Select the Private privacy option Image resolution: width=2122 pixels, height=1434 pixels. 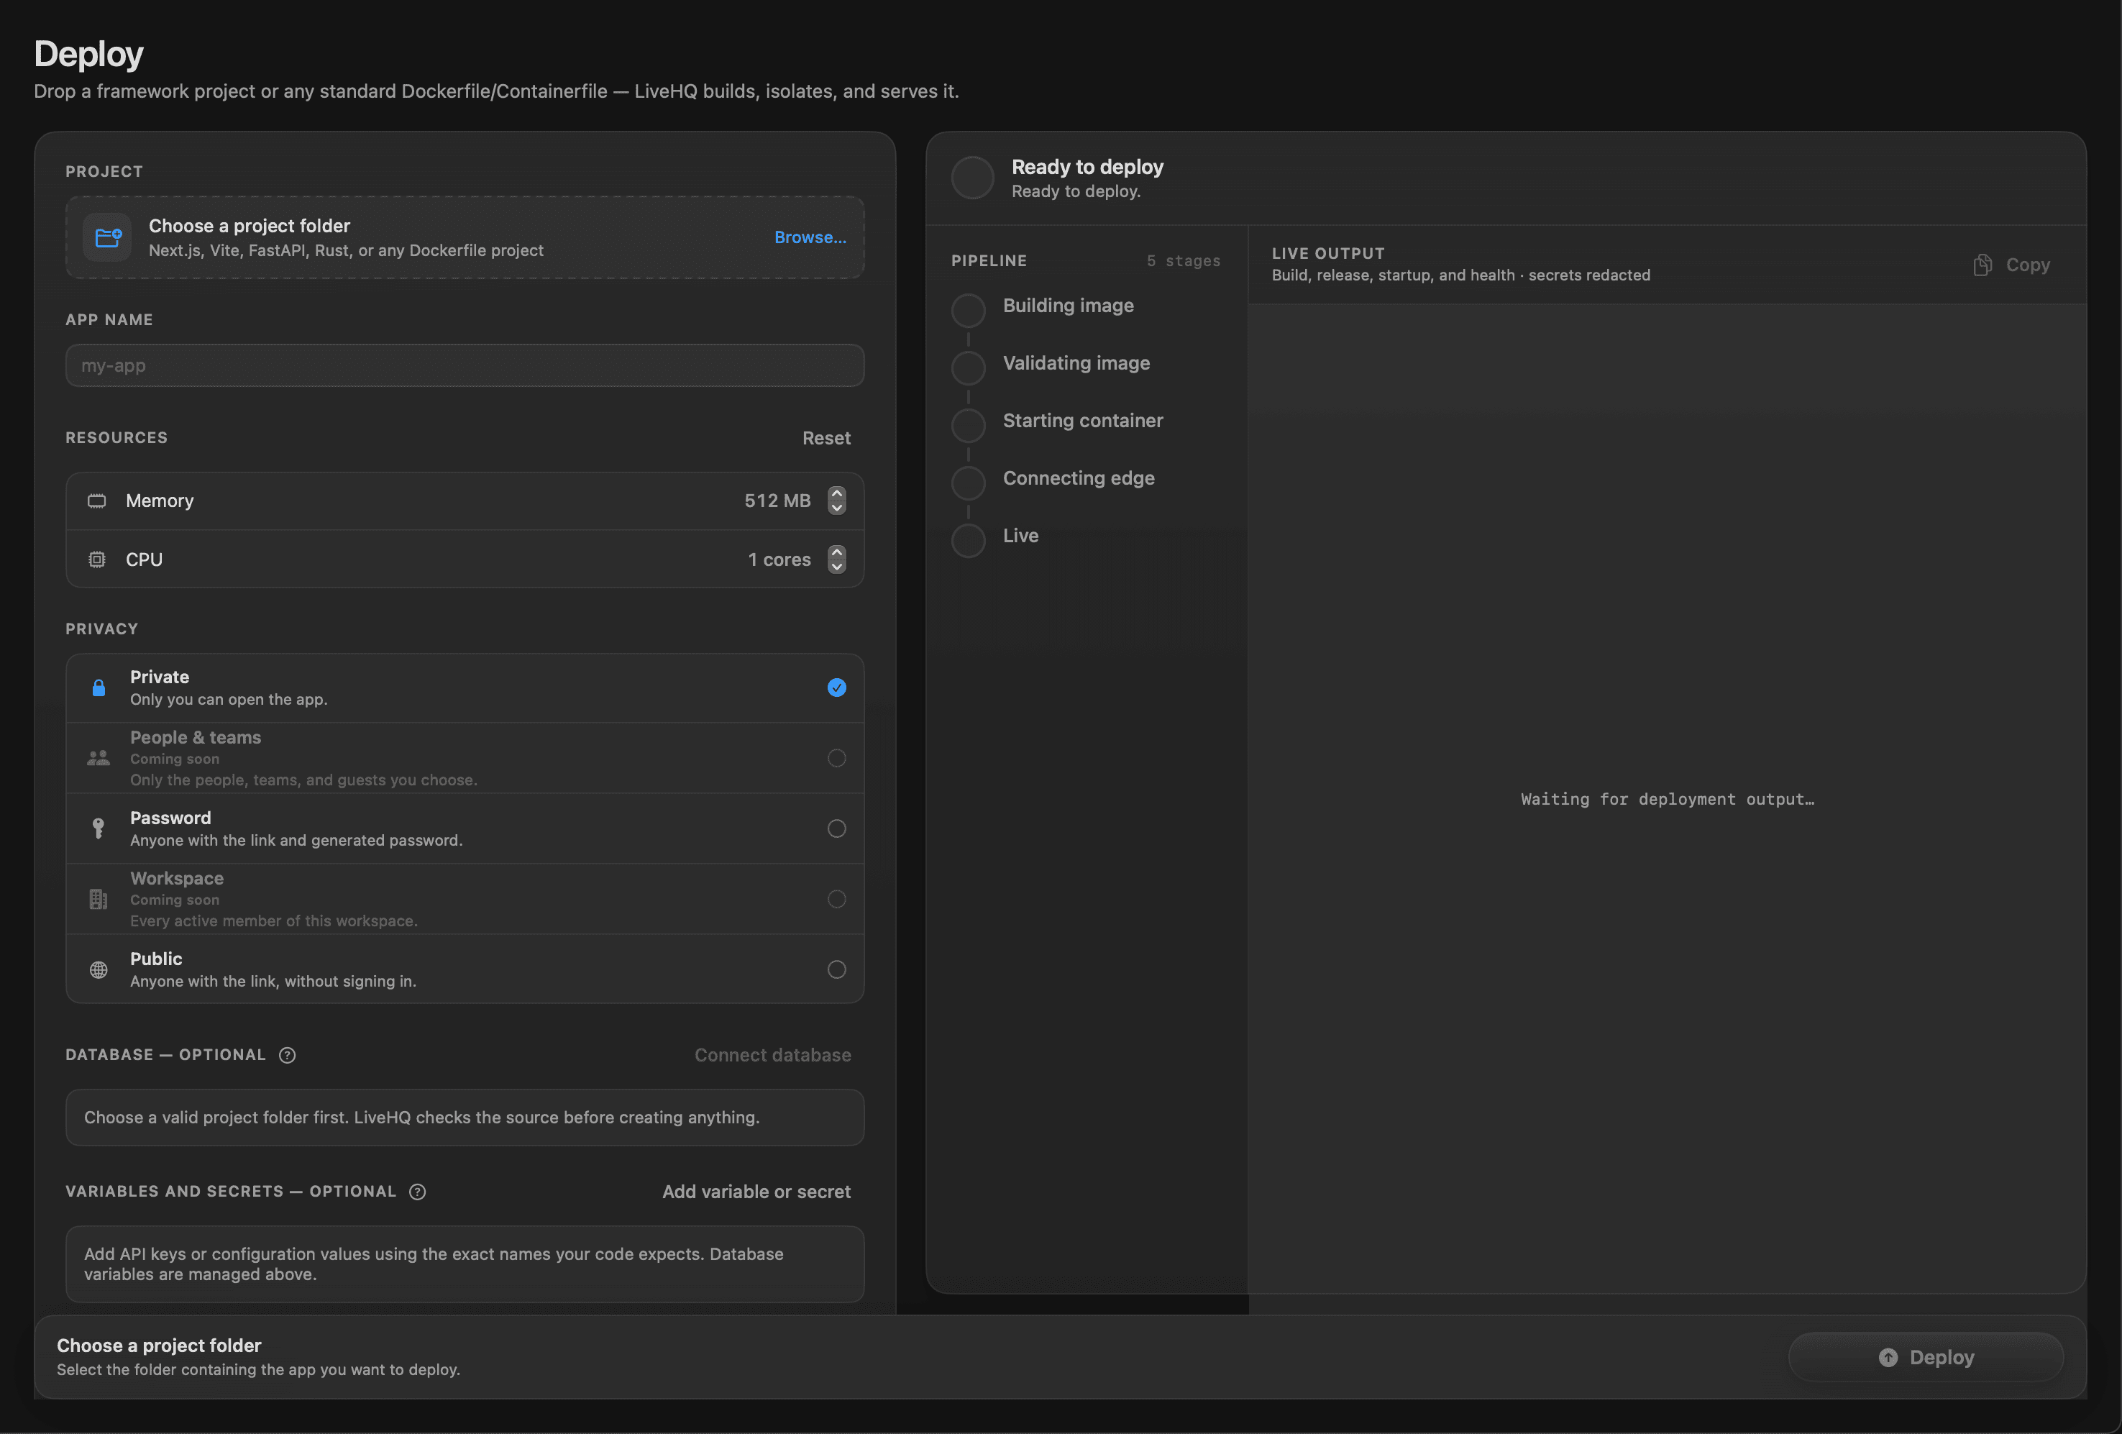(465, 688)
